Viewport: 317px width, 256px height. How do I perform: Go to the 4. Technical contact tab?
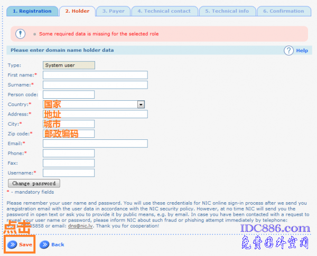click(165, 11)
